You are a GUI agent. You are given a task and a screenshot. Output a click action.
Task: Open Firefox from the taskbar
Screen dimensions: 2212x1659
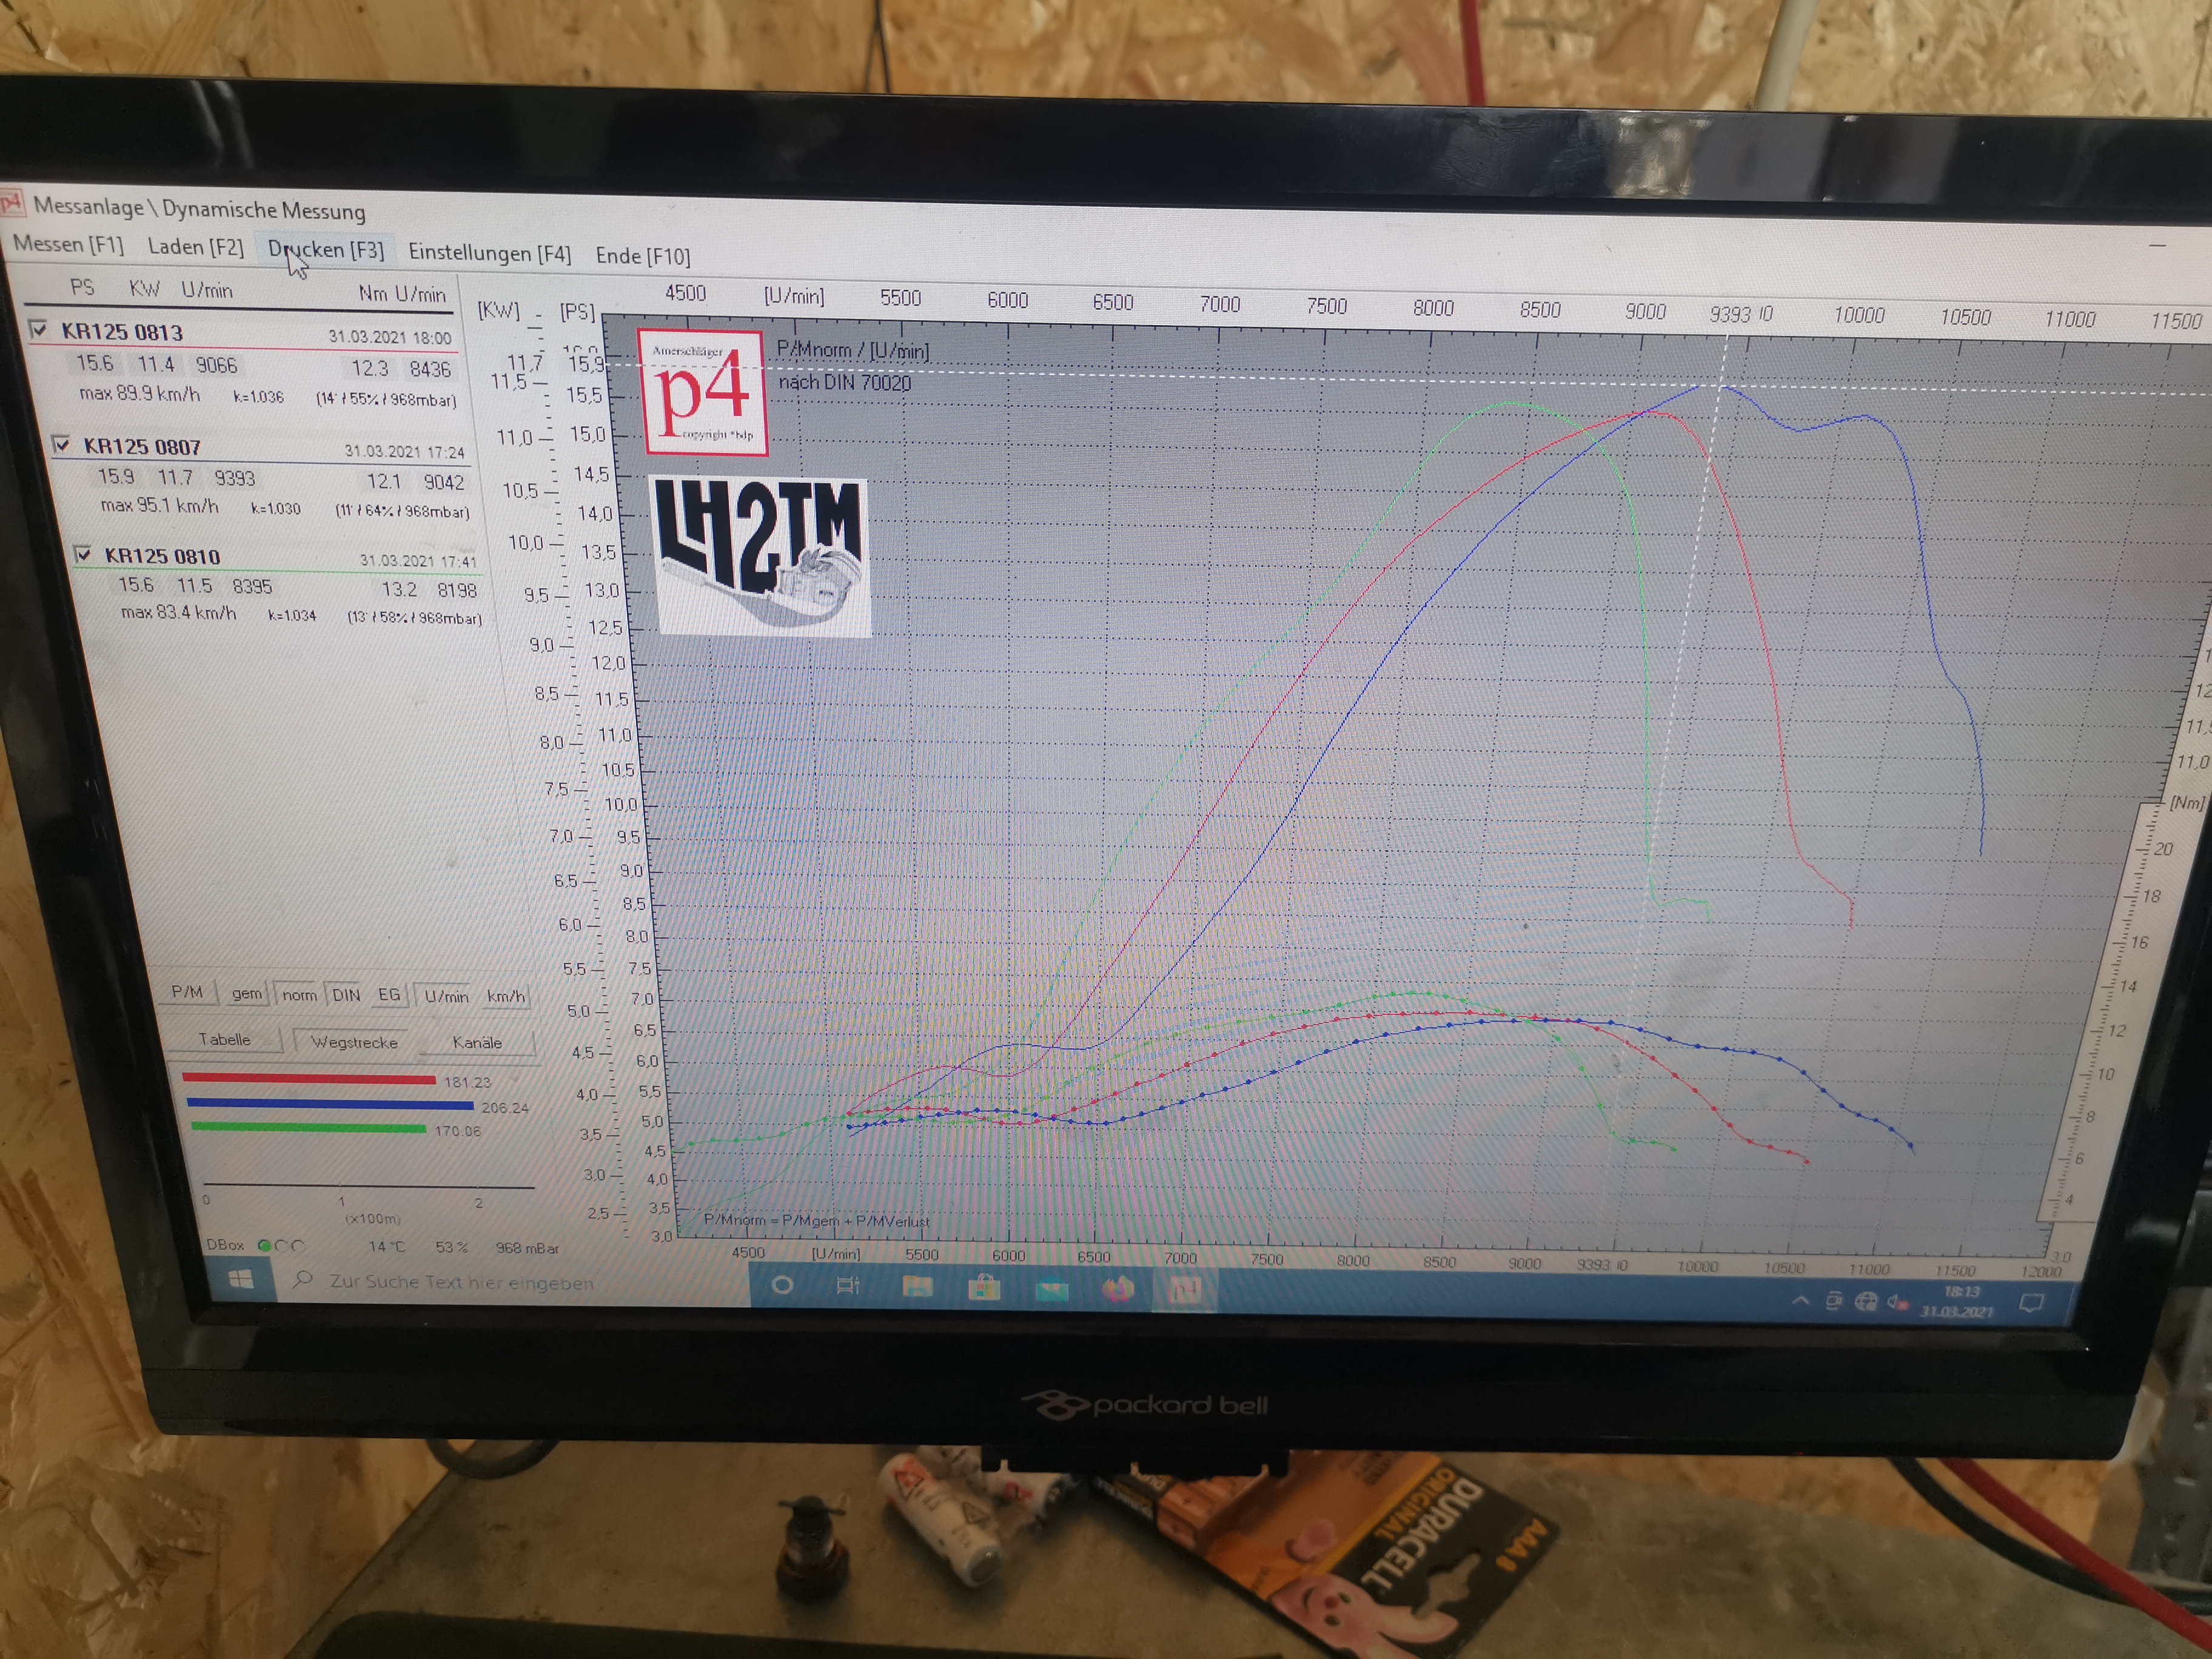1119,1290
